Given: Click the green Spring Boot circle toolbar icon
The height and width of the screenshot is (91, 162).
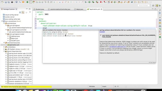Looking at the screenshot, I should (x=27, y=2).
